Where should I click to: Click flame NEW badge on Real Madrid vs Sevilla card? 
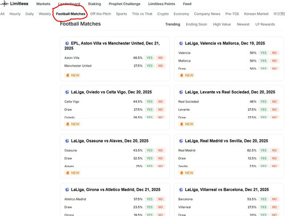pyautogui.click(x=186, y=173)
